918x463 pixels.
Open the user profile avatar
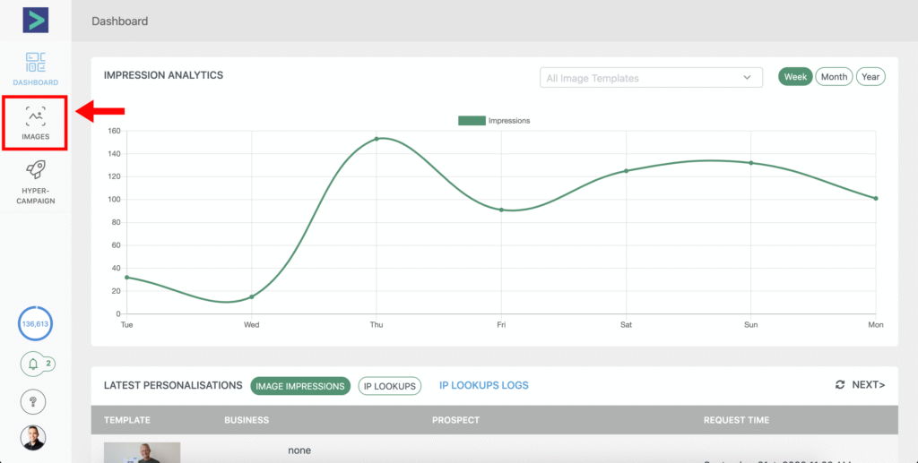tap(33, 438)
